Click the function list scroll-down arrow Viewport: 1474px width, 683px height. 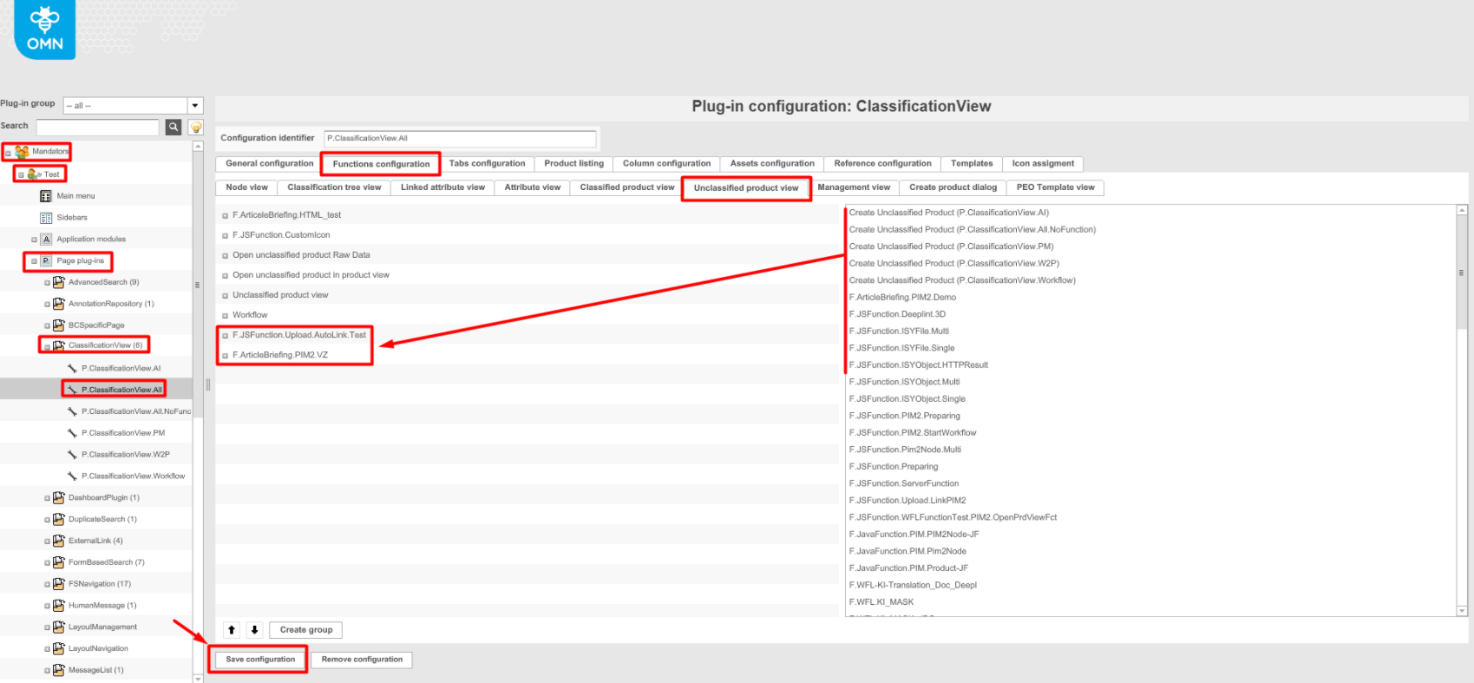coord(1462,611)
